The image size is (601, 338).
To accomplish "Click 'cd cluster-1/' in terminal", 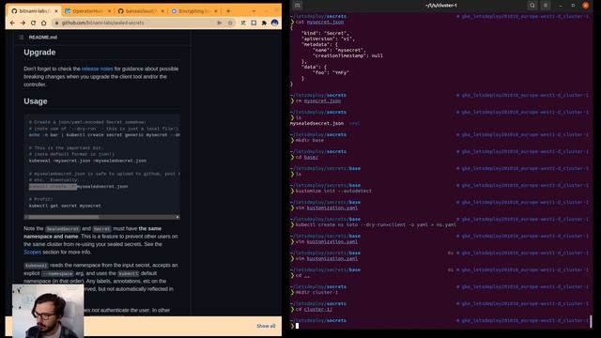I will pyautogui.click(x=314, y=309).
